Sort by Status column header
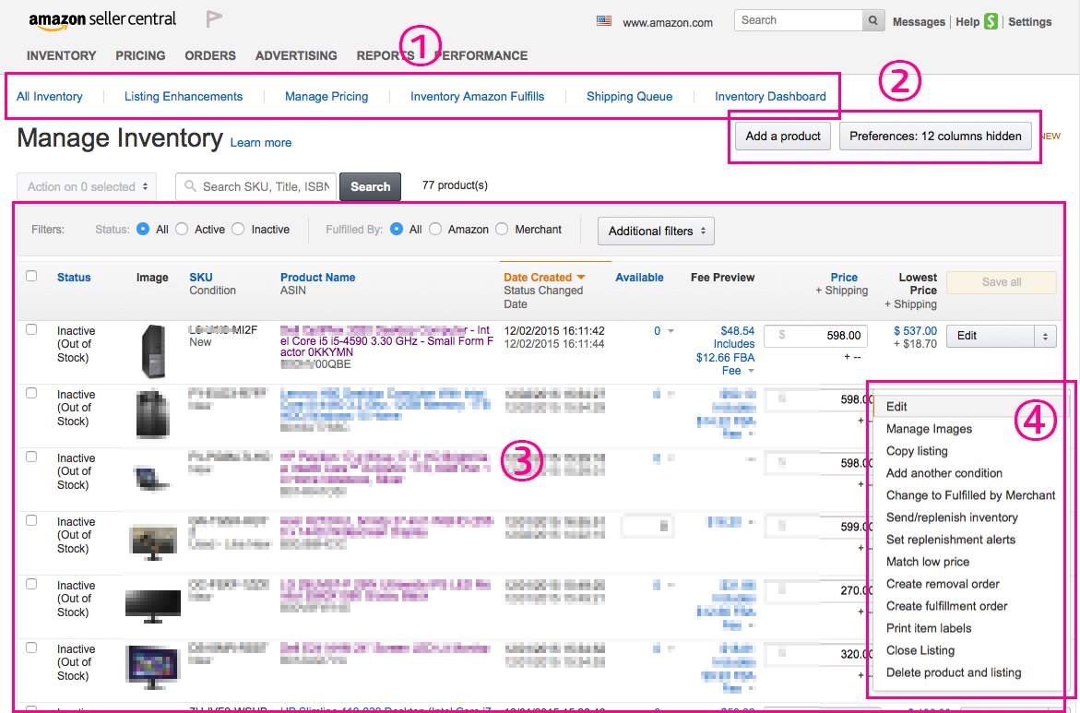Viewport: 1080px width, 713px height. click(x=74, y=278)
